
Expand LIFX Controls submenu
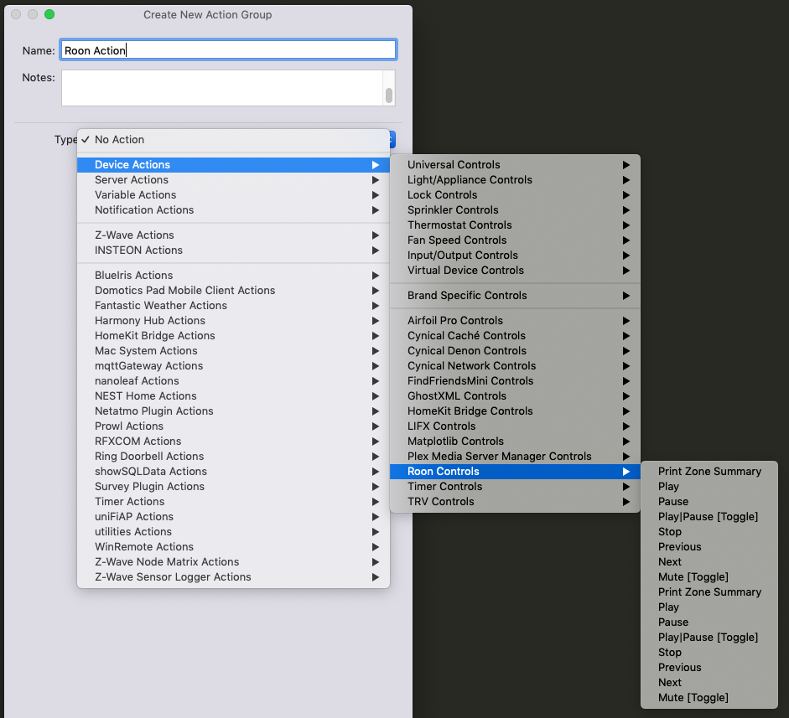tap(516, 426)
